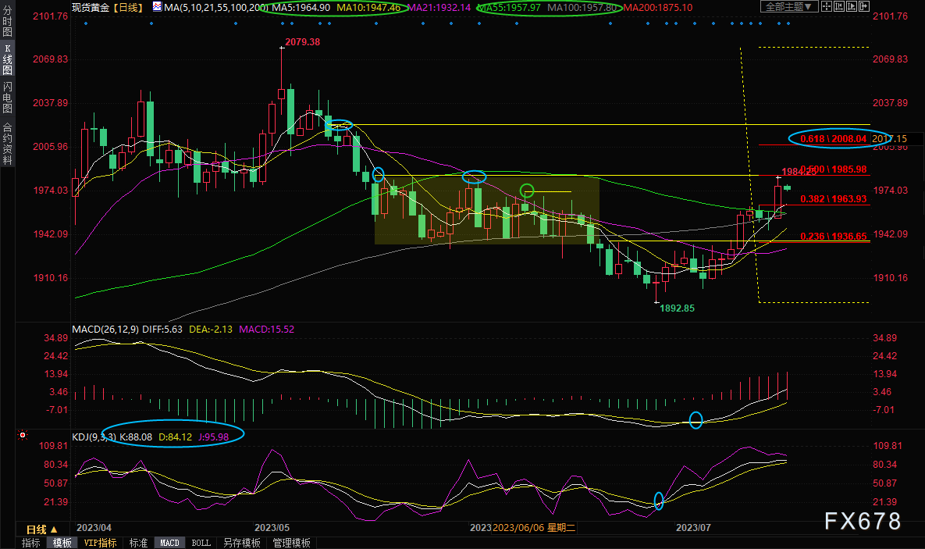This screenshot has width=925, height=549.
Task: Switch to the 闪电图 side tab
Action: click(x=7, y=98)
